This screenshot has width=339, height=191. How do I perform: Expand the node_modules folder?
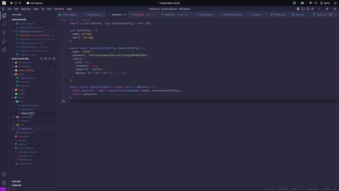coord(26,71)
